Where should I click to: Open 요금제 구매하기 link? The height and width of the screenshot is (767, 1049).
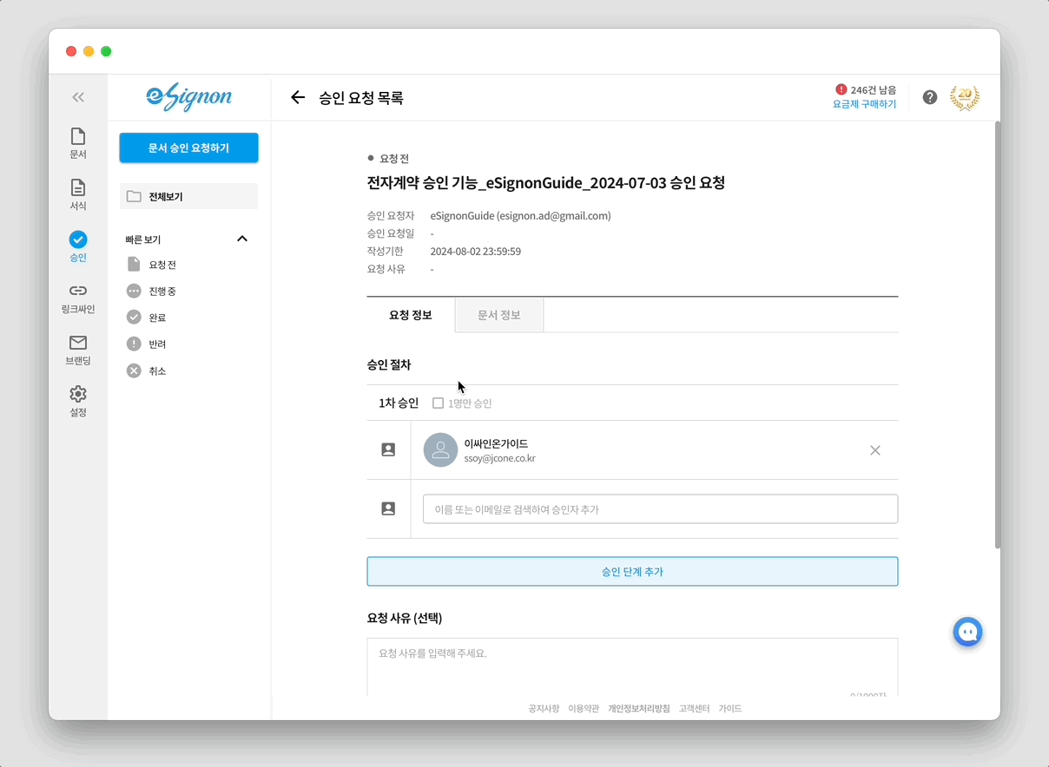(864, 104)
